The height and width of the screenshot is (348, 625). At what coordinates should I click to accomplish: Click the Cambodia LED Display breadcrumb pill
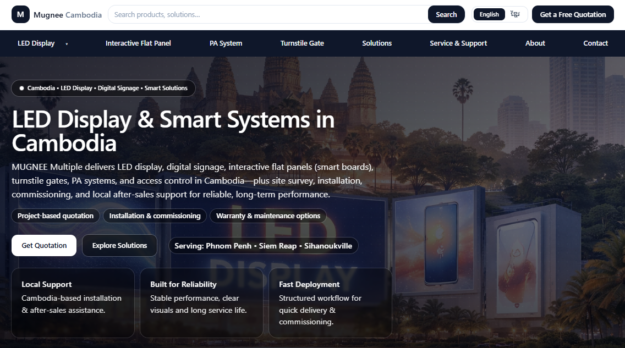pos(103,88)
